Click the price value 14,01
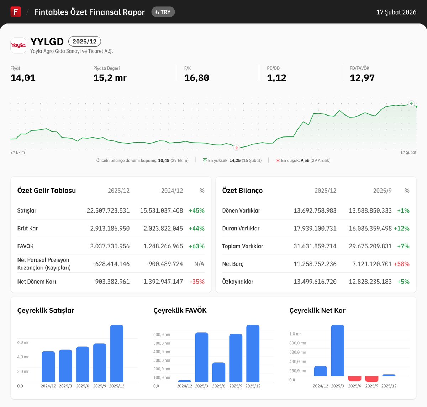427x407 pixels. click(23, 78)
